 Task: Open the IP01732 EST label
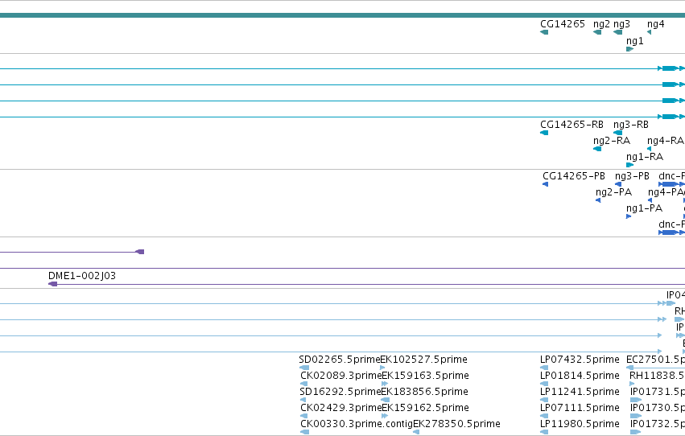click(x=658, y=424)
